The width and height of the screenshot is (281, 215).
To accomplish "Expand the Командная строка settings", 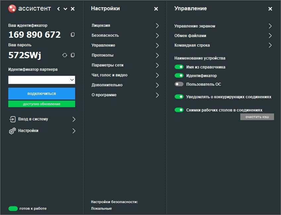I will click(x=223, y=45).
